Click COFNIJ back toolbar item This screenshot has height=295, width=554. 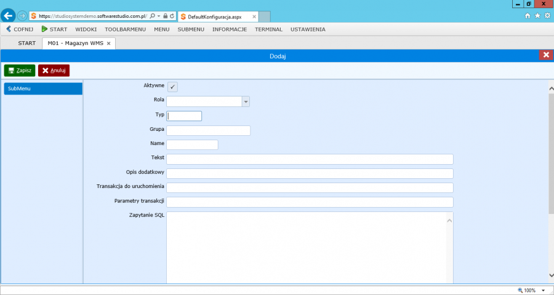20,29
